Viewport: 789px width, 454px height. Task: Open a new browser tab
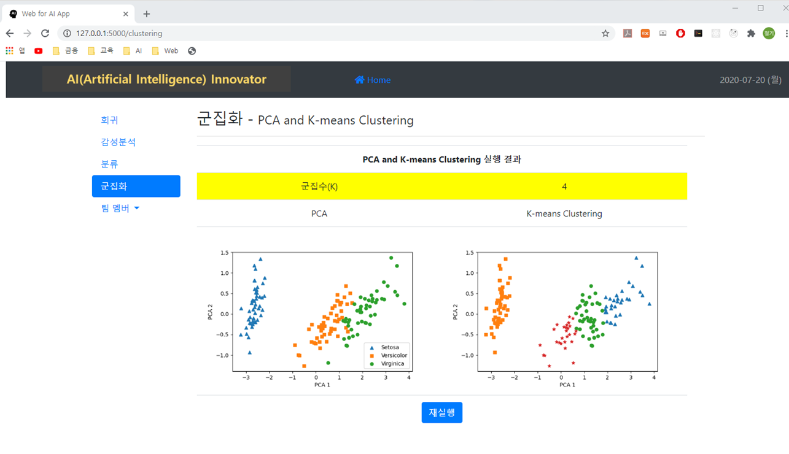click(x=146, y=13)
